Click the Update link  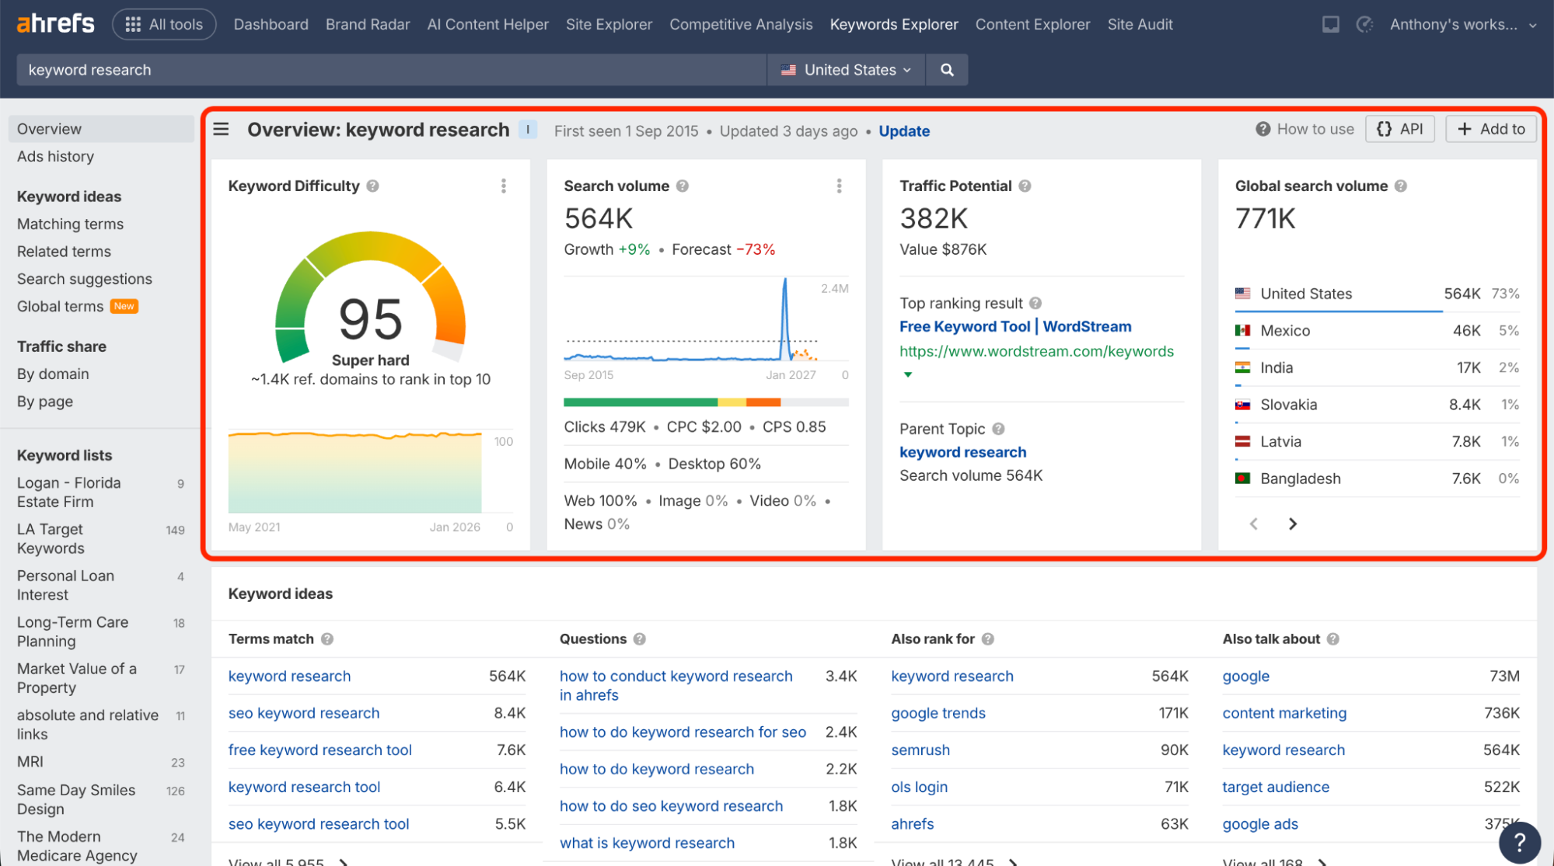click(x=903, y=130)
